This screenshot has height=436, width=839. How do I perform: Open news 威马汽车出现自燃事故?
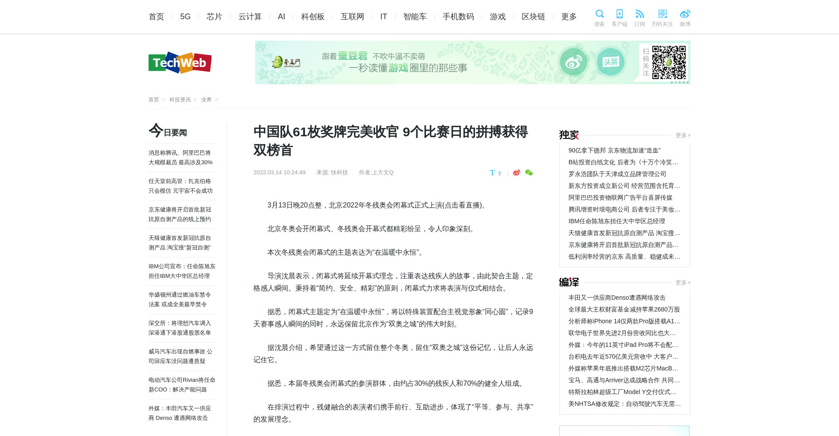click(180, 356)
